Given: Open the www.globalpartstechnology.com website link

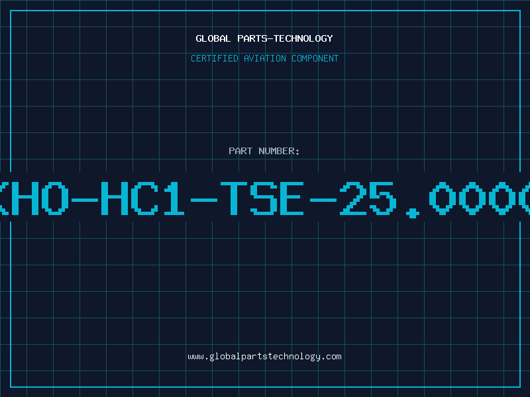Looking at the screenshot, I should click(264, 357).
